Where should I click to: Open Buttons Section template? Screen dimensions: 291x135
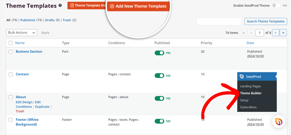pos(29,51)
